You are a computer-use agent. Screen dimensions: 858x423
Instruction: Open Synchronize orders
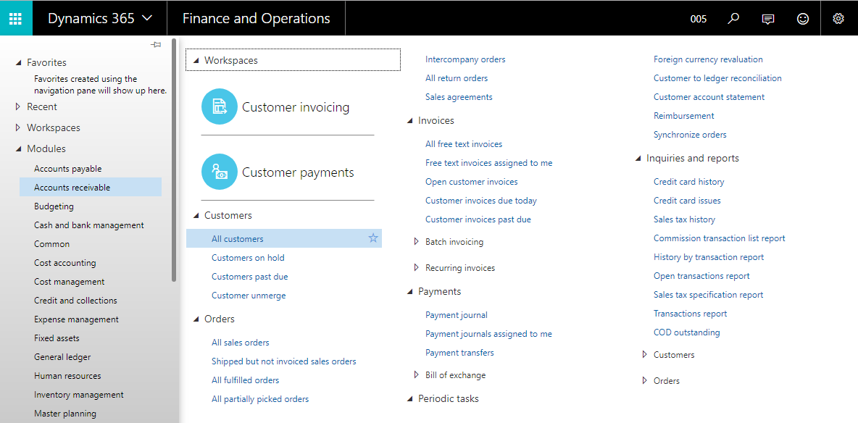pos(690,135)
